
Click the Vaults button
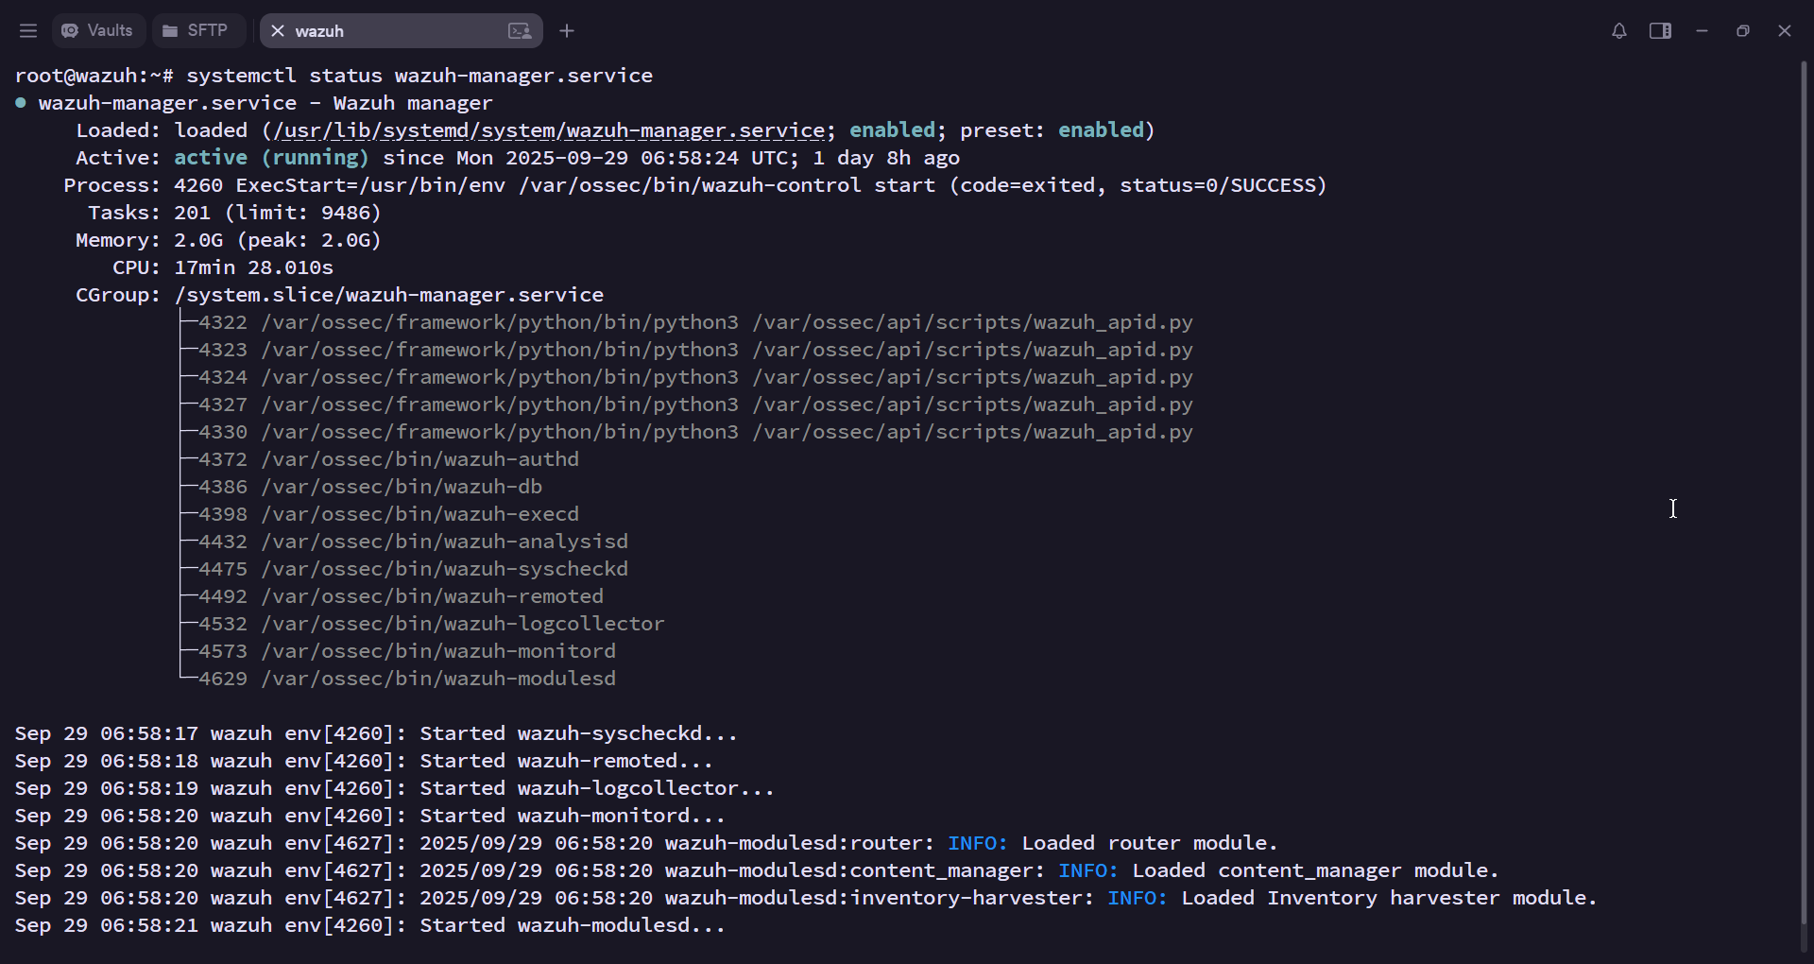coord(97,30)
